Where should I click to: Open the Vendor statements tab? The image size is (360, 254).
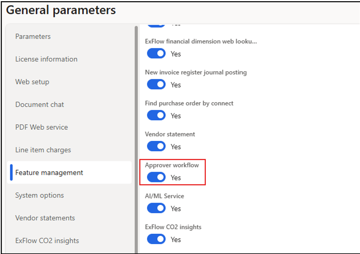45,218
